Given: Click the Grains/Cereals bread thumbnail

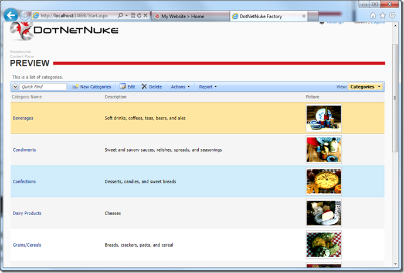Looking at the screenshot, I should tap(324, 245).
